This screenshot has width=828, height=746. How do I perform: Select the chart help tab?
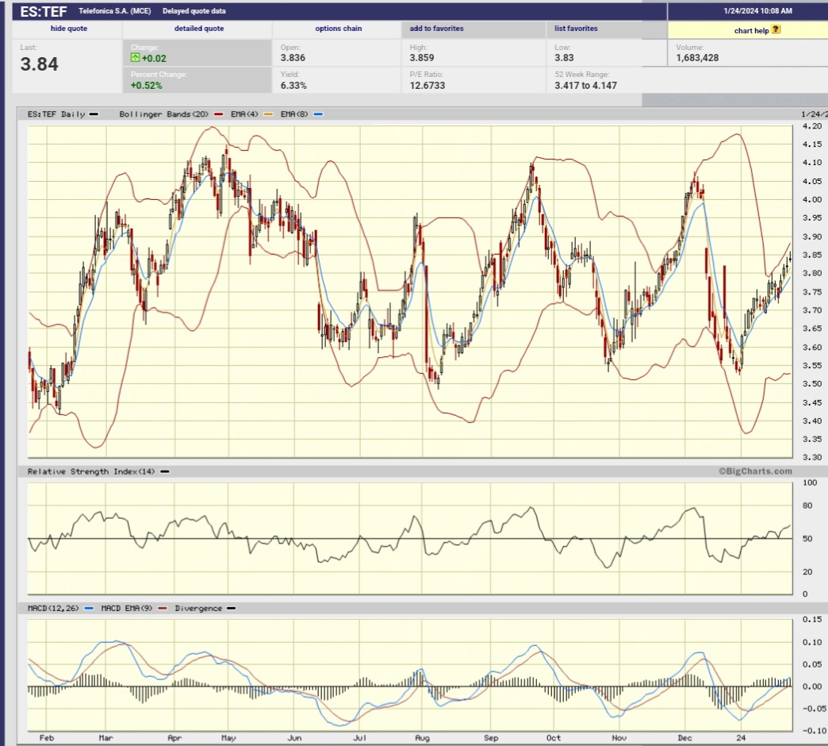coord(752,30)
